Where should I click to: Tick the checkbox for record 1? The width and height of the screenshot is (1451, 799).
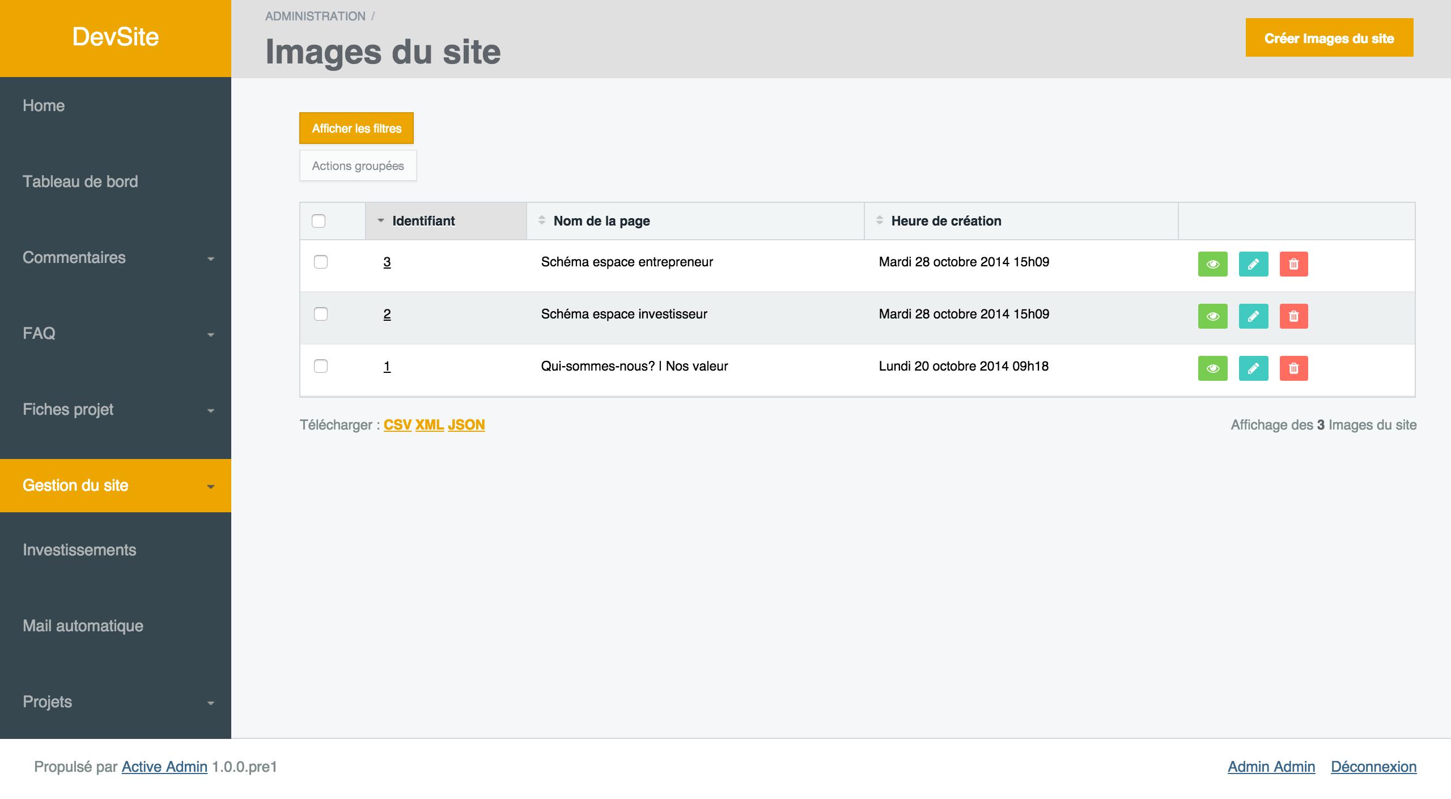point(321,366)
